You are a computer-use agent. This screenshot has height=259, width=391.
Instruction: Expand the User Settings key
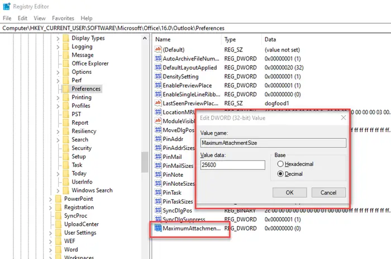pyautogui.click(x=50, y=233)
